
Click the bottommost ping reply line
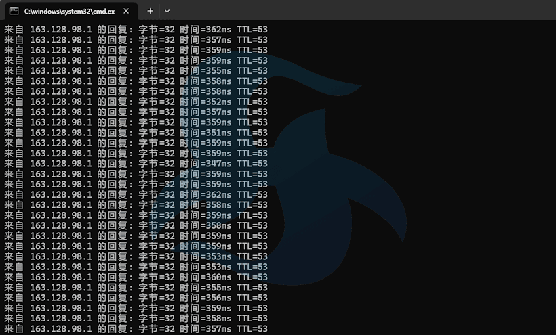tap(136, 329)
